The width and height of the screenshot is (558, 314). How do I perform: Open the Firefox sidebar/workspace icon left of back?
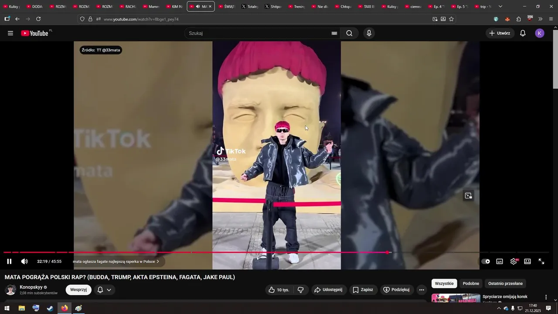point(7,19)
